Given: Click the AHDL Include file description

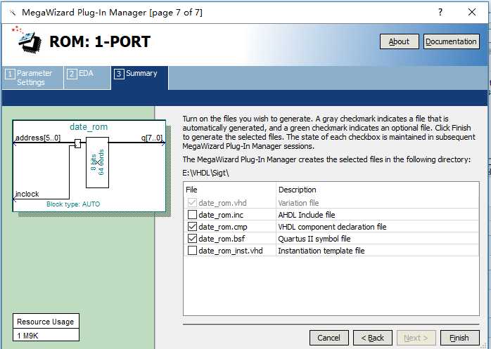Looking at the screenshot, I should click(x=307, y=215).
